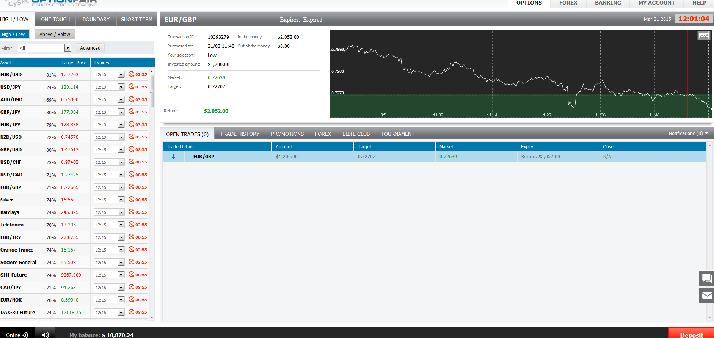Click the chart type icon on graph
The image size is (714, 338).
(x=704, y=36)
